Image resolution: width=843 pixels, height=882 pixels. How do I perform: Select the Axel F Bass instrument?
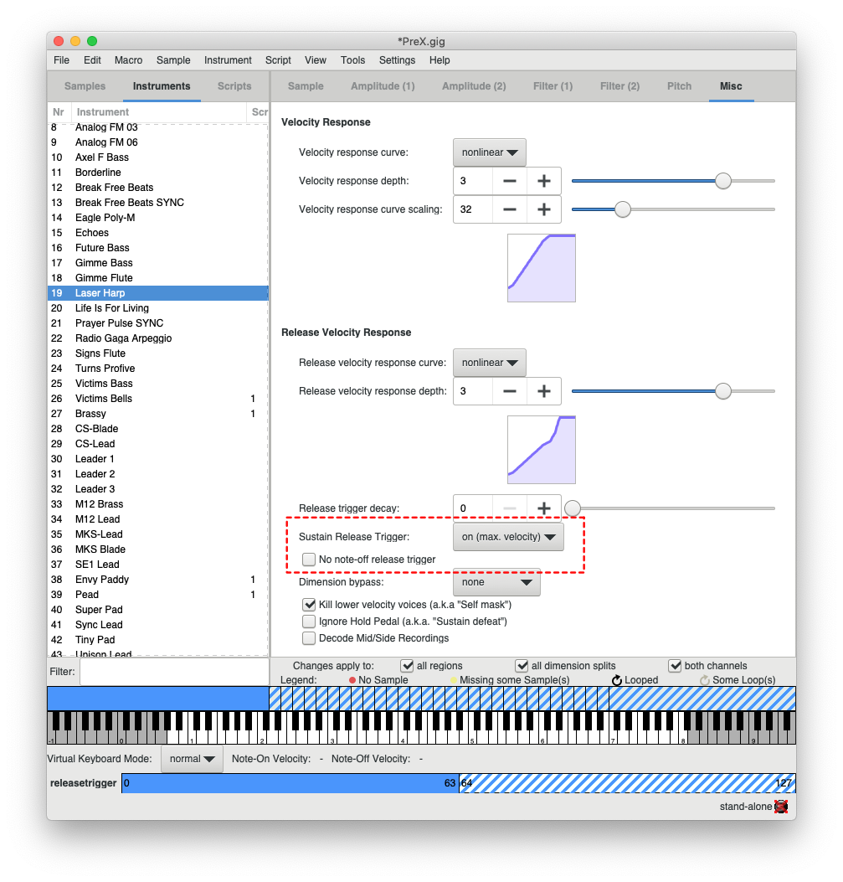tap(158, 157)
